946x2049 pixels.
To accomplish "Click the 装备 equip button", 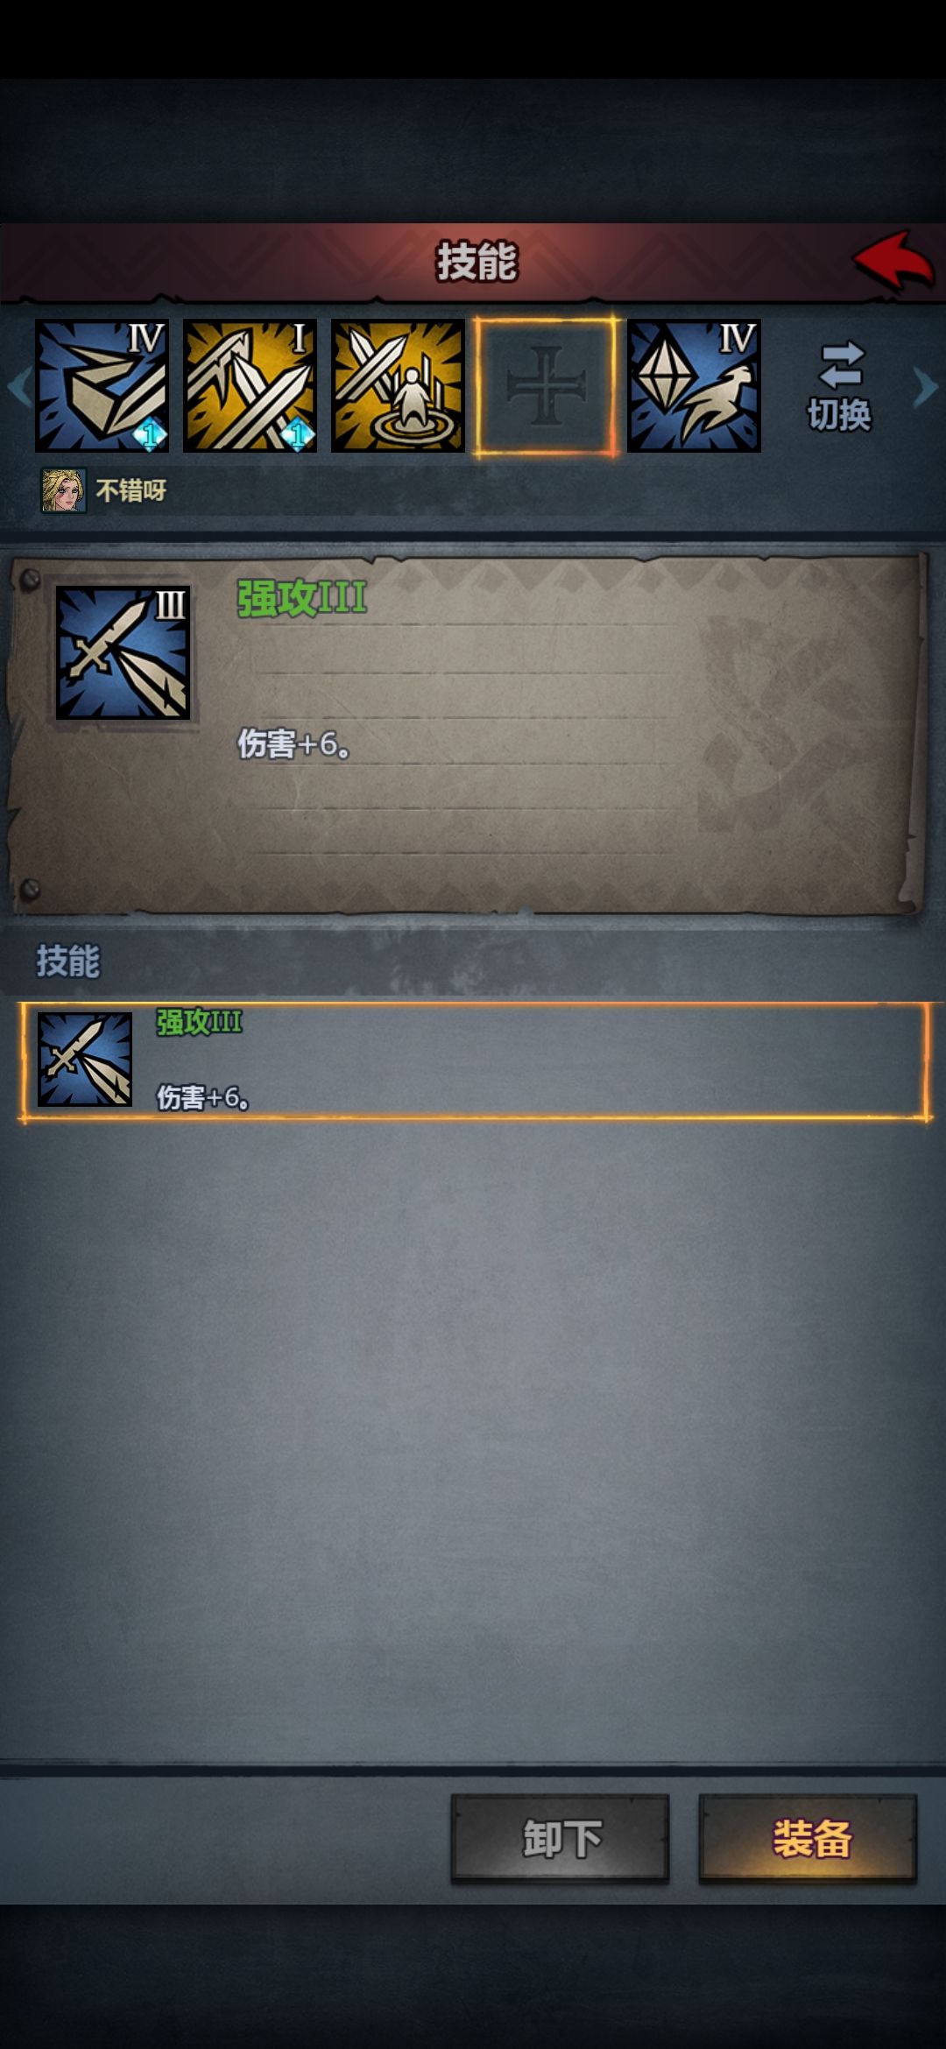I will click(808, 1838).
